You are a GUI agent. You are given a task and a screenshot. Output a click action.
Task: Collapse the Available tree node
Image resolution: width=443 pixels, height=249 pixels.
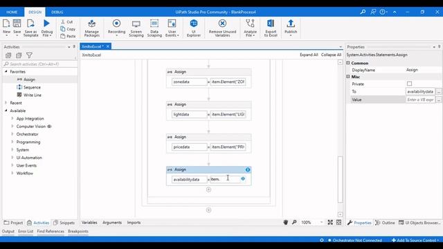point(6,111)
